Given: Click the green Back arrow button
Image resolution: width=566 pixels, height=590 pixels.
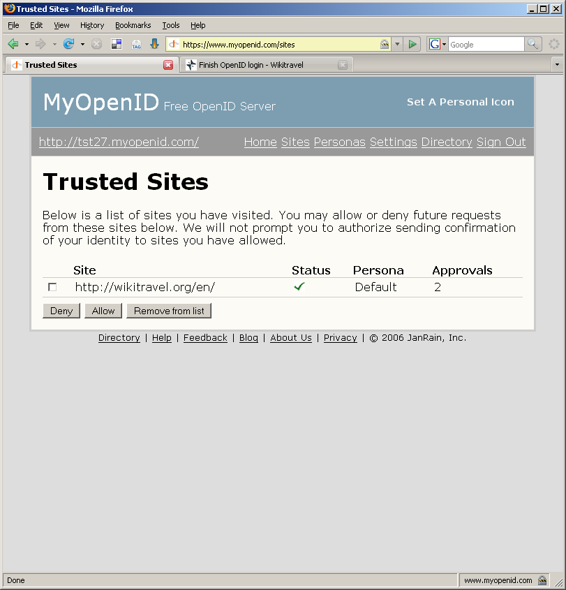Looking at the screenshot, I should pyautogui.click(x=13, y=44).
